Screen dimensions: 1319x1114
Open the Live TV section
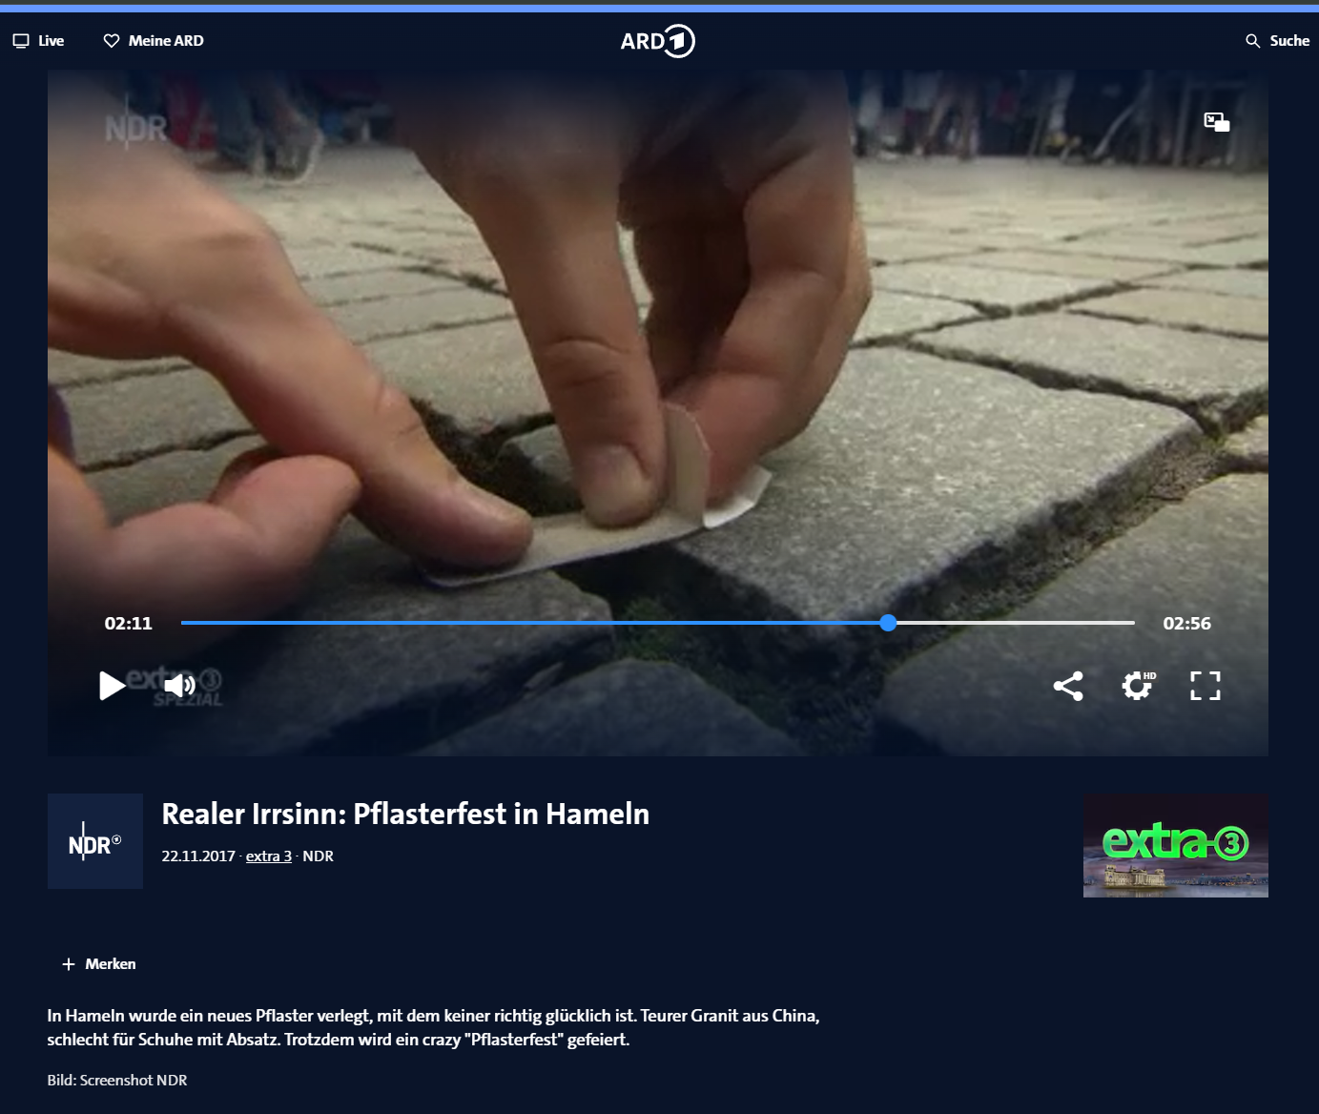pyautogui.click(x=38, y=41)
